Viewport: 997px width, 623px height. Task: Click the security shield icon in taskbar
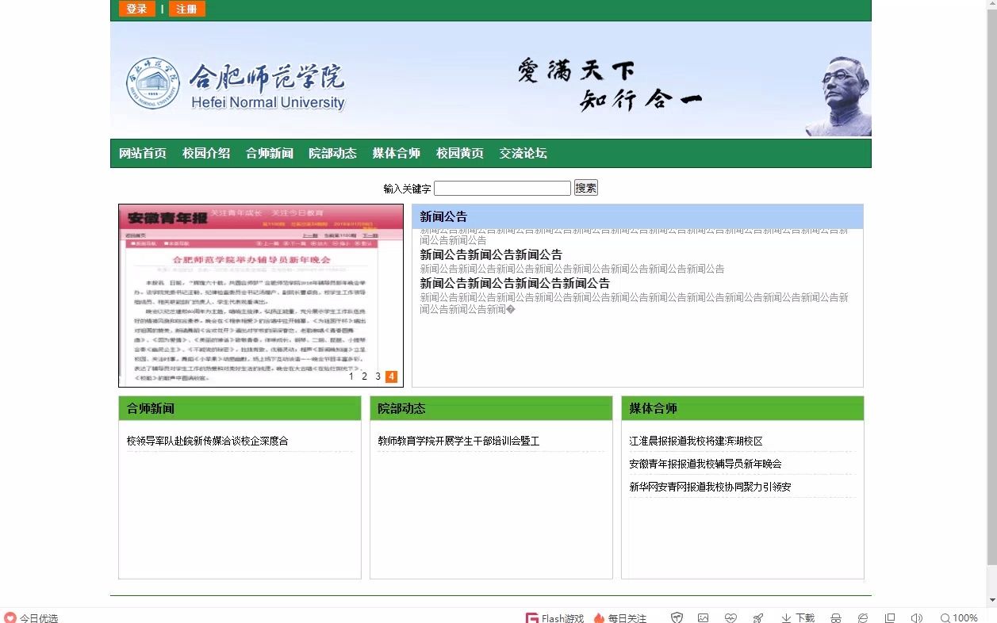[x=677, y=617]
